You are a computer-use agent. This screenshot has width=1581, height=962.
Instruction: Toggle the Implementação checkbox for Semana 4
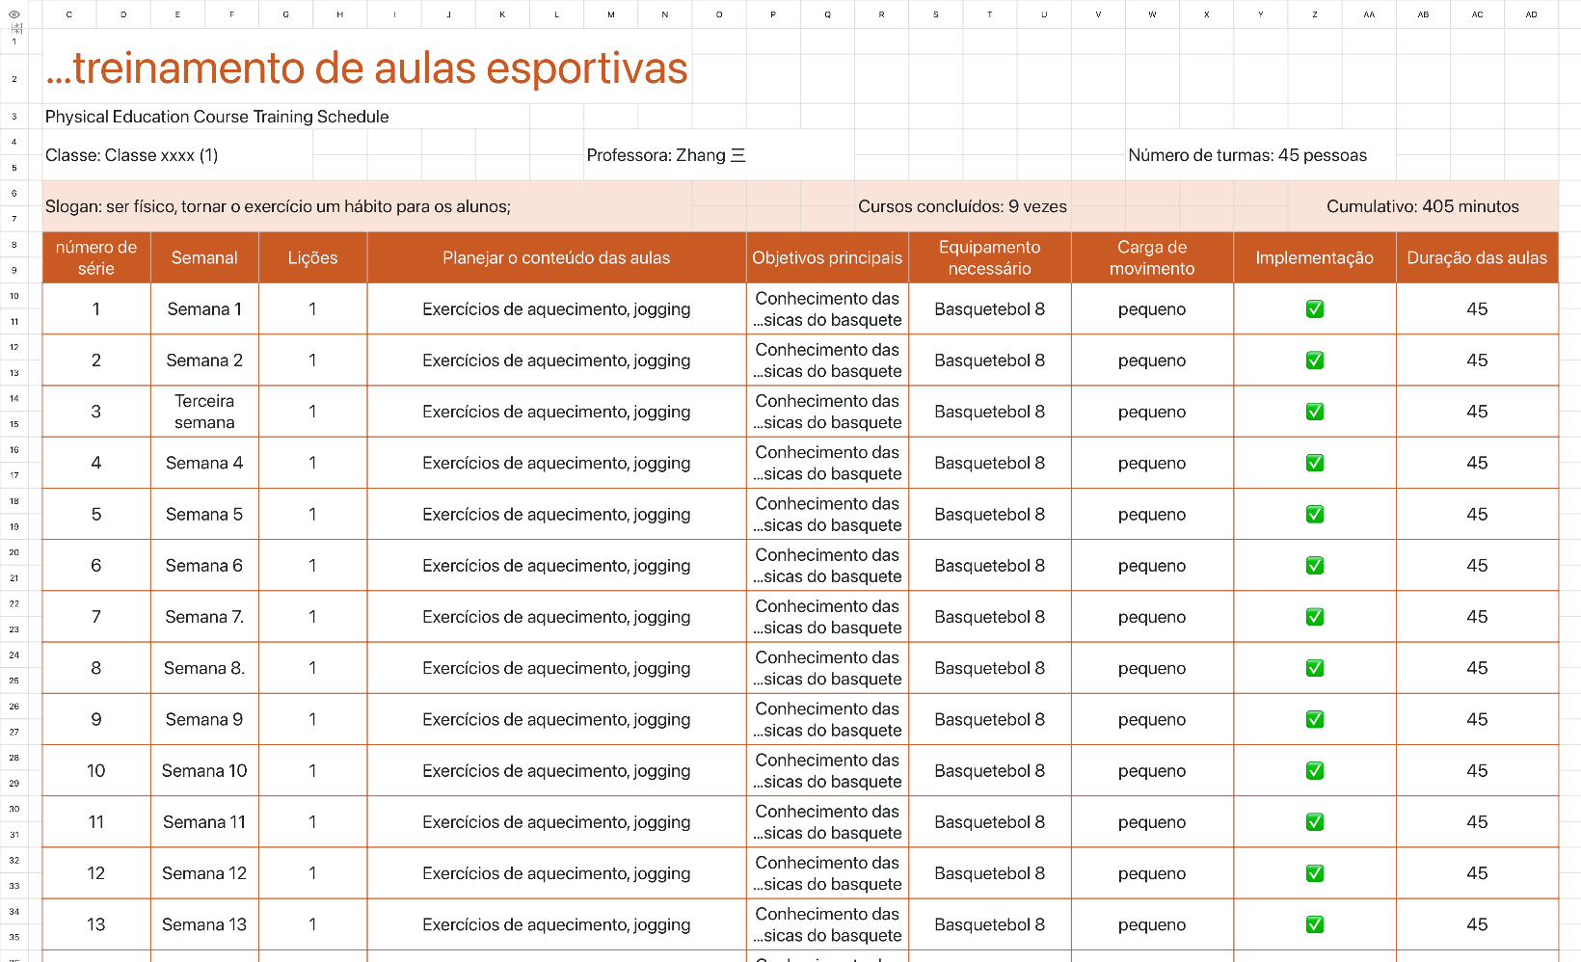click(1314, 463)
